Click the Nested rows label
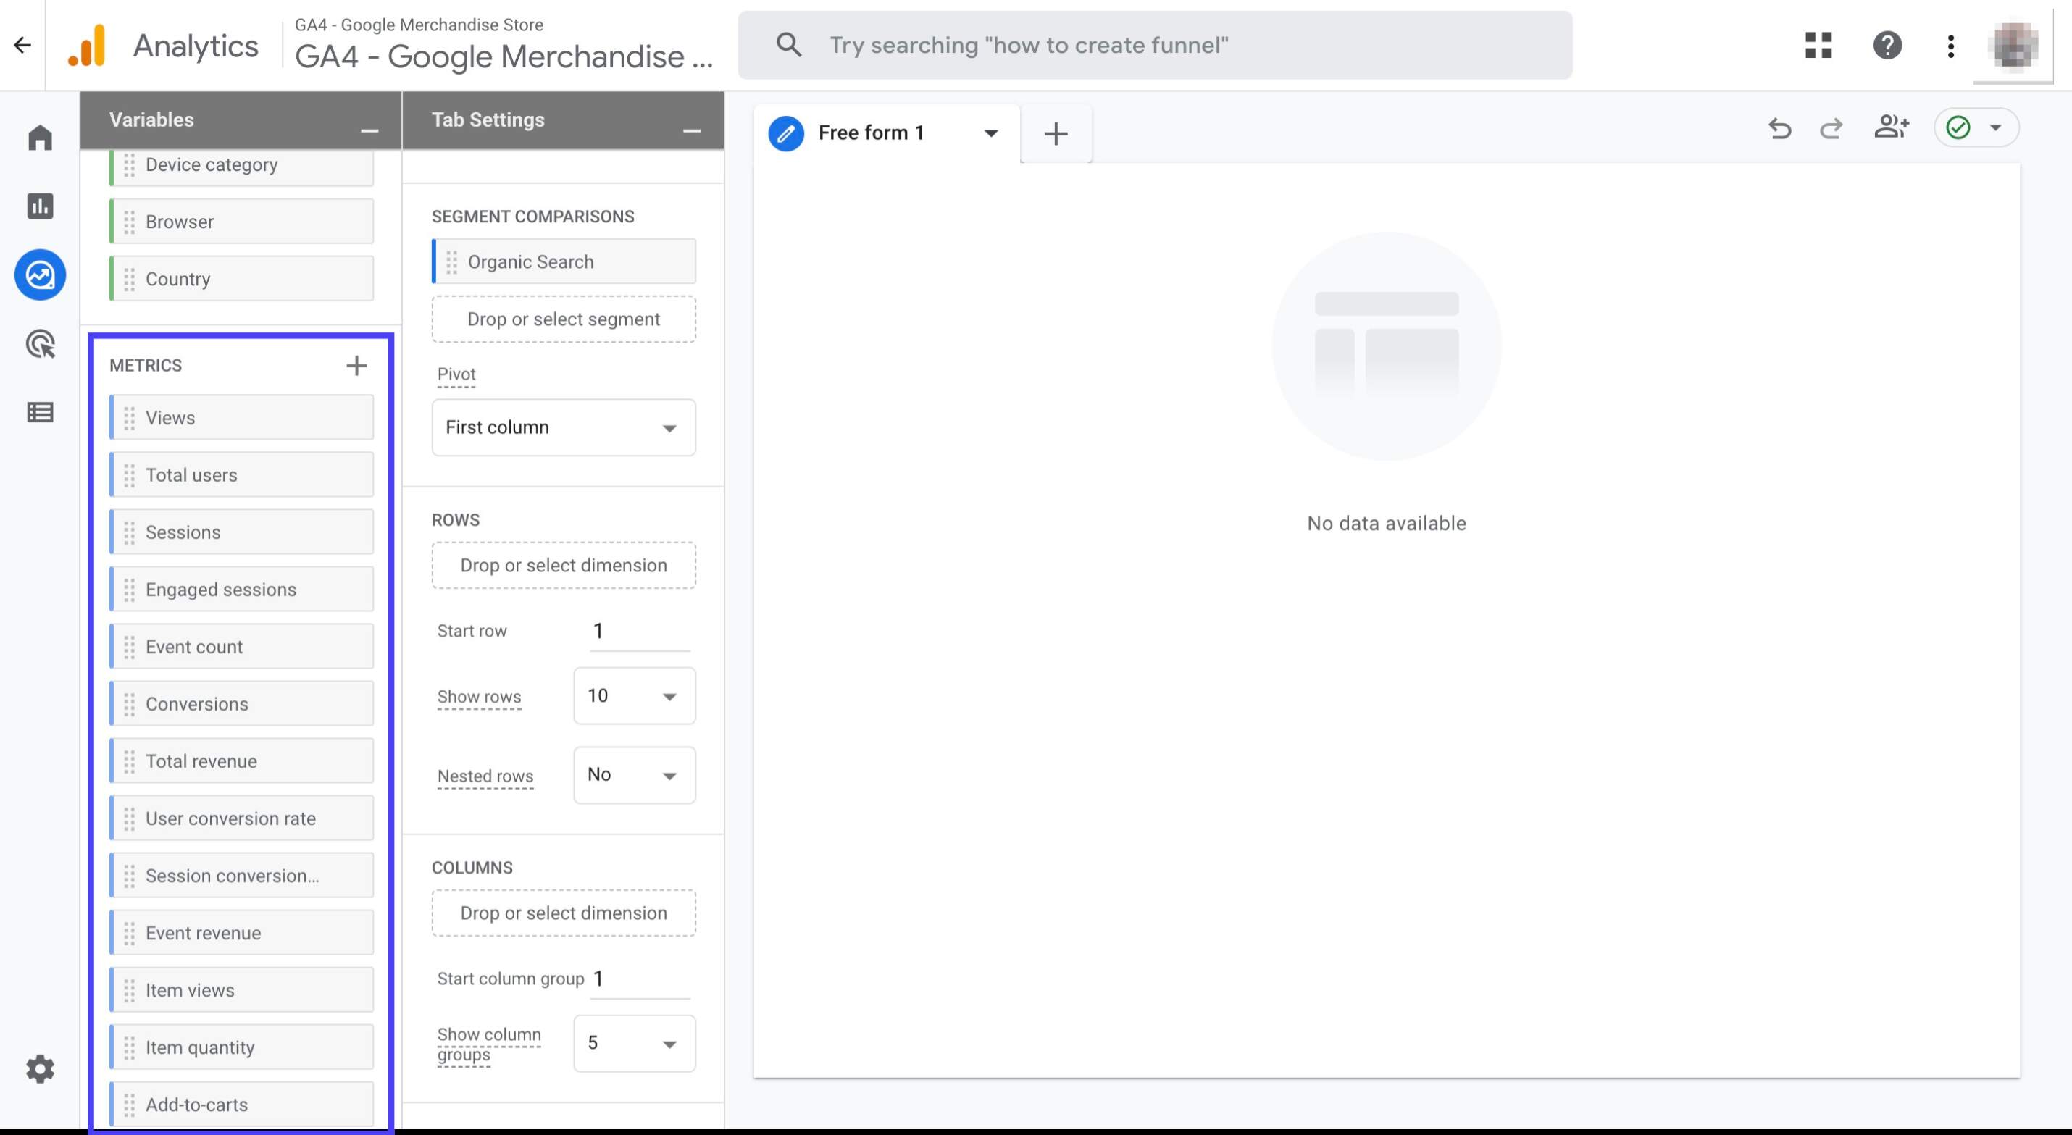Screen dimensions: 2072x1135 tap(485, 776)
